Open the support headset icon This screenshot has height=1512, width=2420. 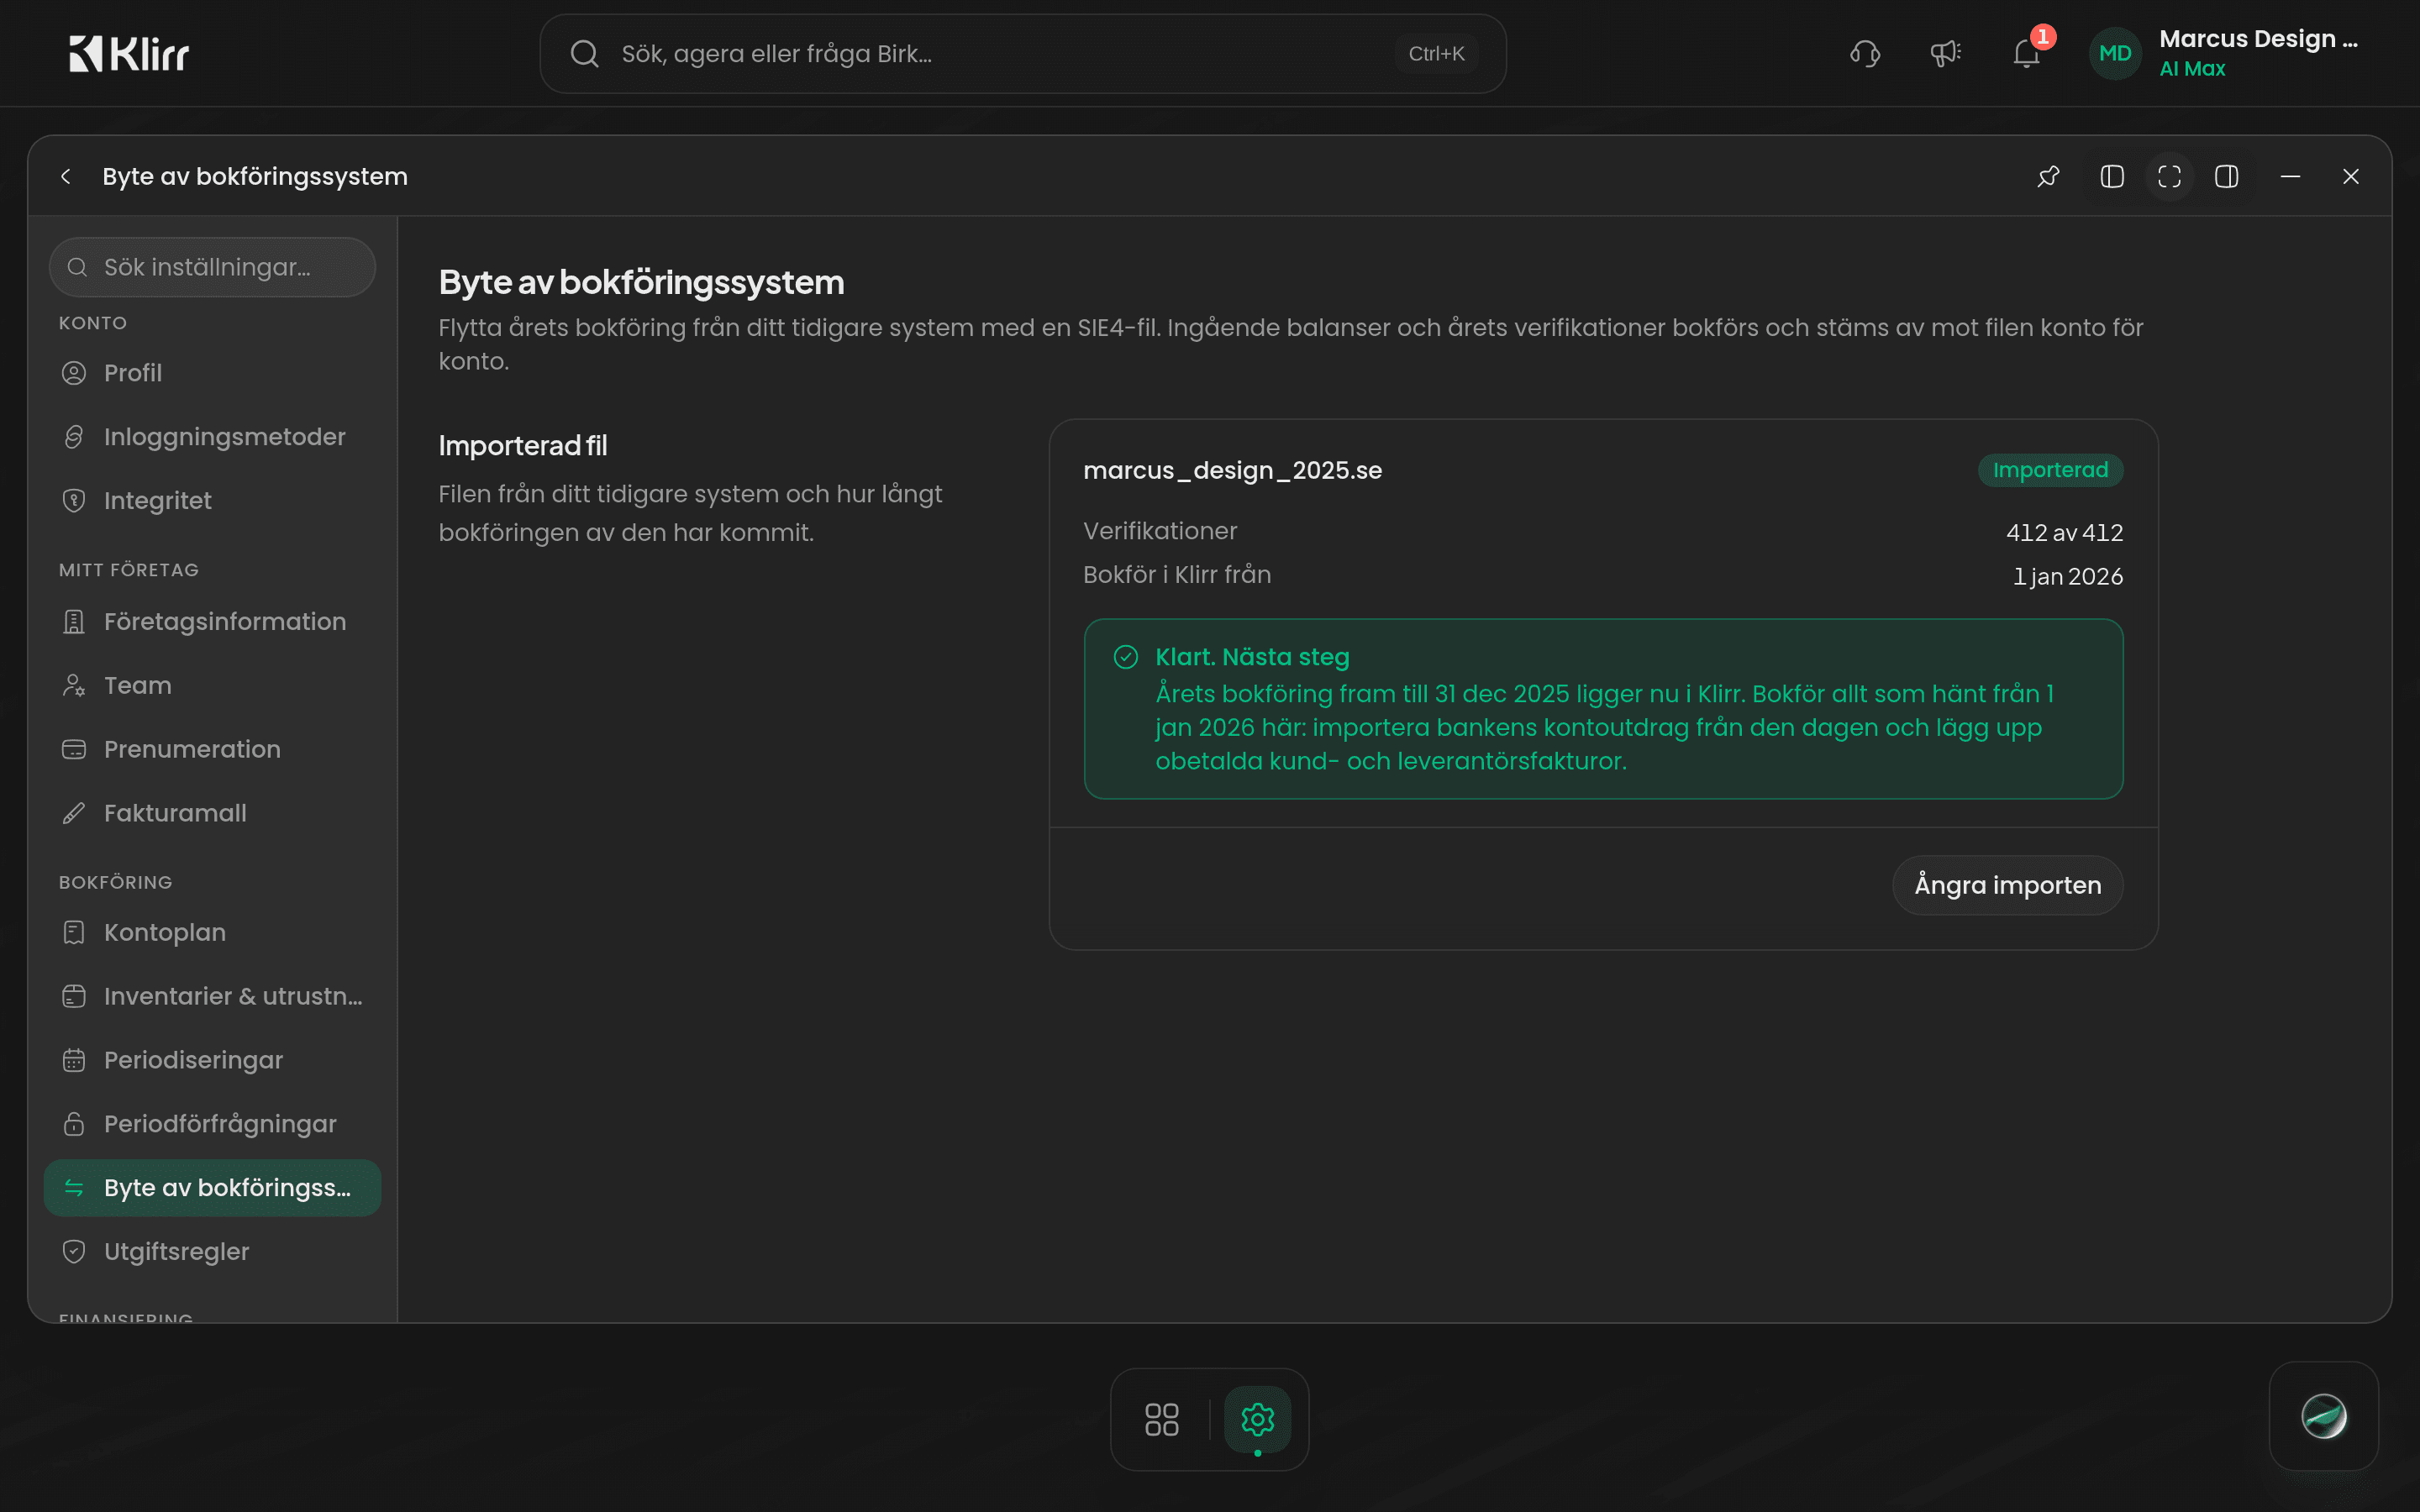click(1865, 54)
